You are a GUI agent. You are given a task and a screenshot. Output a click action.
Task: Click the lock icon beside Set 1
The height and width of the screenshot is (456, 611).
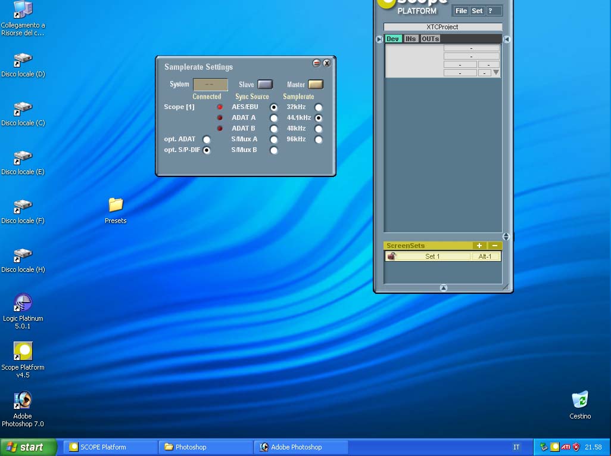tap(391, 256)
